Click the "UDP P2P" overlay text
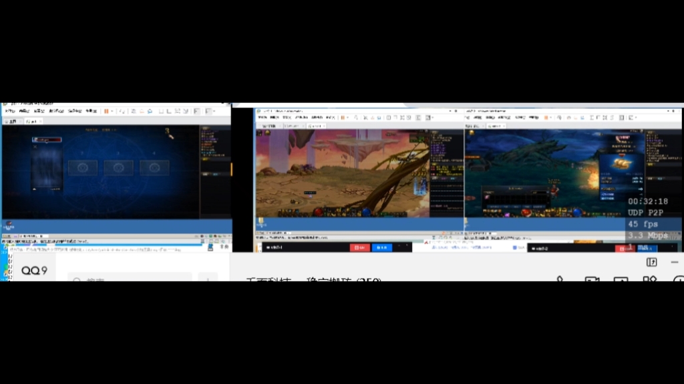This screenshot has height=384, width=684. (x=646, y=213)
